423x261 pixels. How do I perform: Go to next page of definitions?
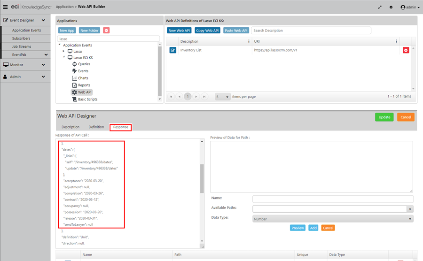point(196,96)
